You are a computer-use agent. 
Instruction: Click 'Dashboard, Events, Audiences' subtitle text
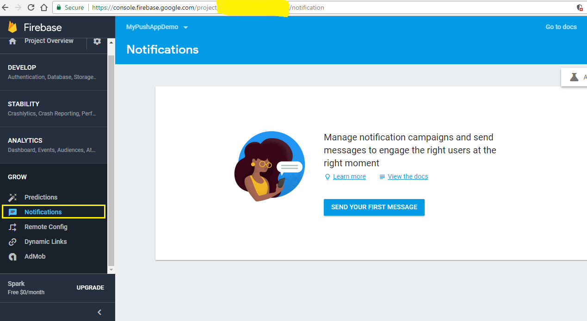(52, 150)
